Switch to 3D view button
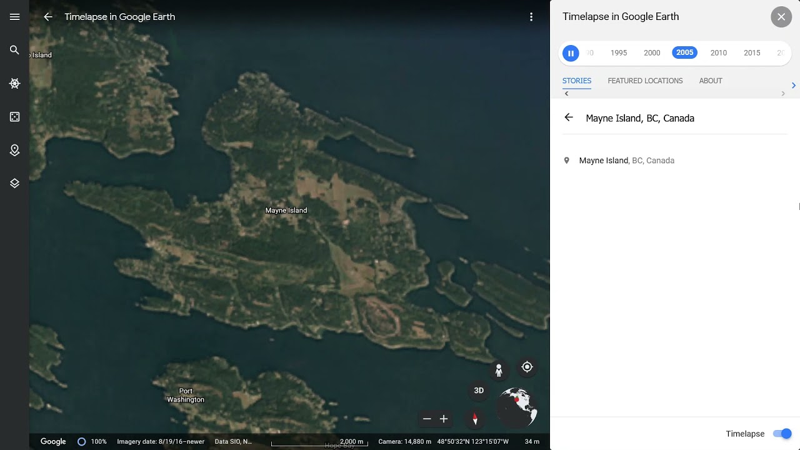The image size is (800, 450). click(x=479, y=391)
